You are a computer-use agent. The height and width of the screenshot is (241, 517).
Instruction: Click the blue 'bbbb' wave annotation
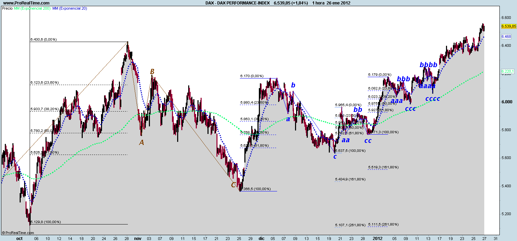(x=428, y=64)
